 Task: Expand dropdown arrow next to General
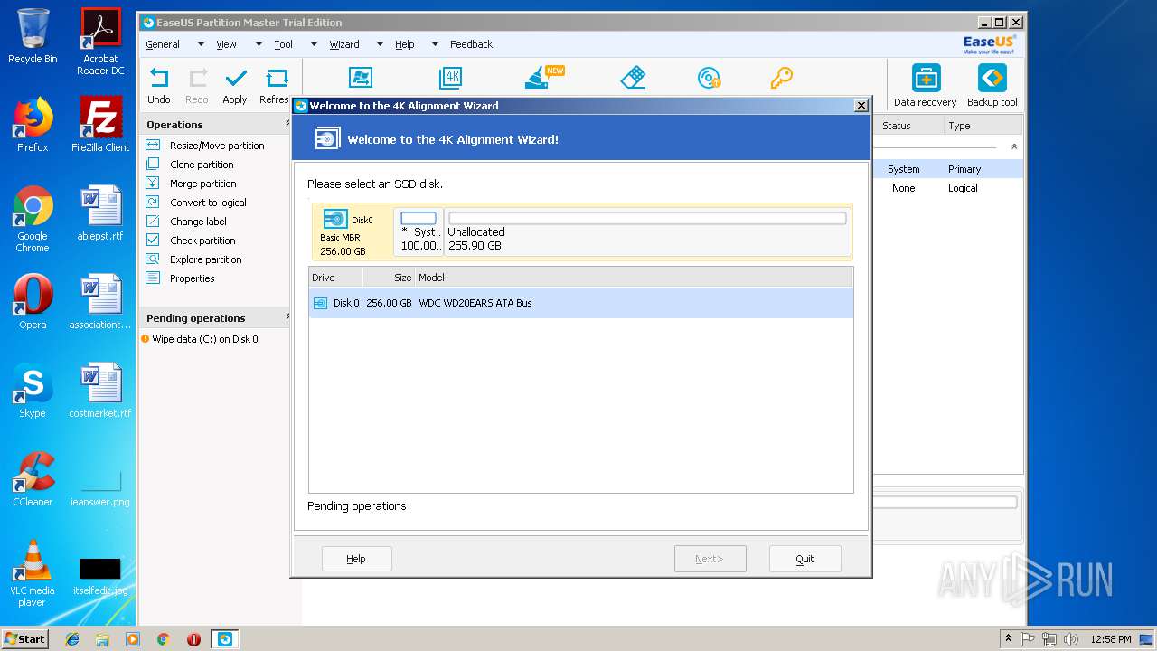(201, 44)
